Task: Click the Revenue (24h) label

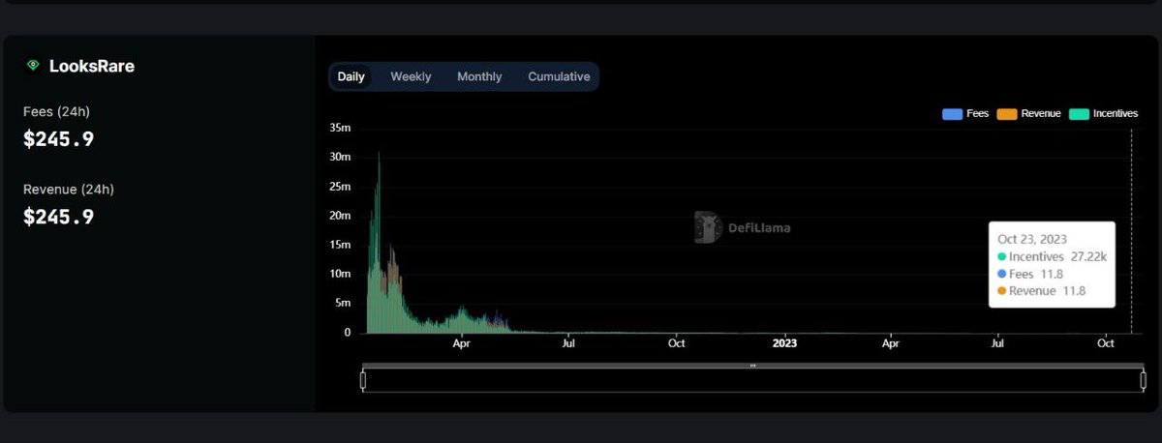Action: [69, 189]
